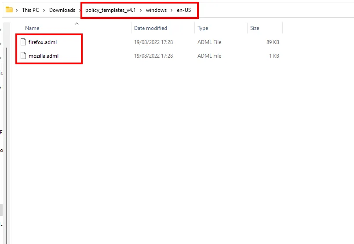Go to This PC in breadcrumb

point(30,10)
